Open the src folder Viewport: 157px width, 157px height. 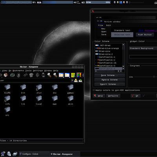(x=7, y=111)
